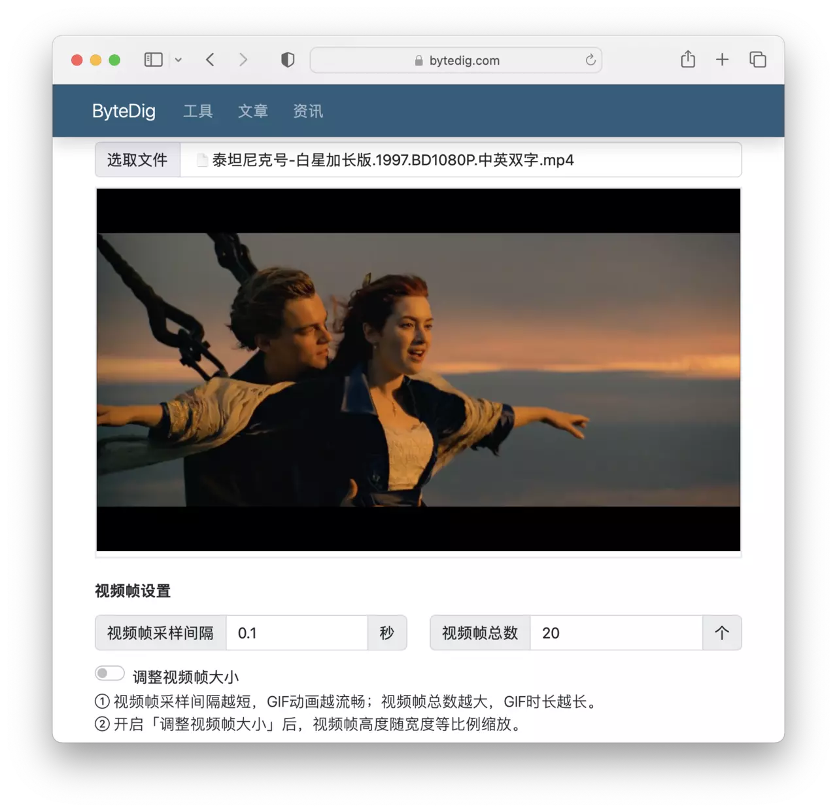Edit the 视频帧总数 value 20
The width and height of the screenshot is (837, 812).
[616, 633]
